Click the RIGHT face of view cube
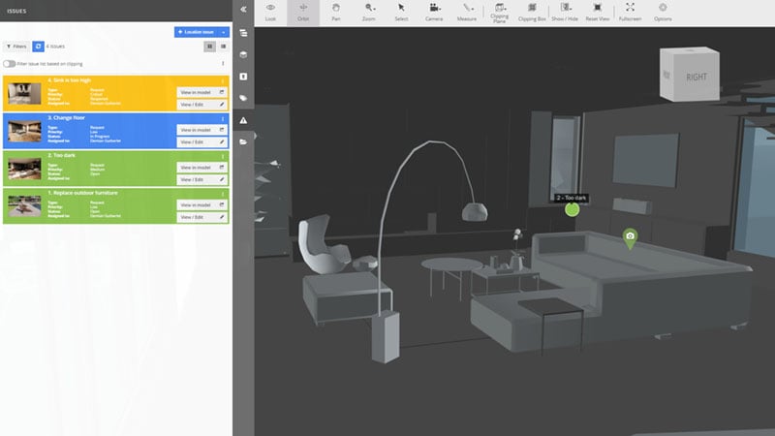The image size is (775, 436). click(x=696, y=78)
